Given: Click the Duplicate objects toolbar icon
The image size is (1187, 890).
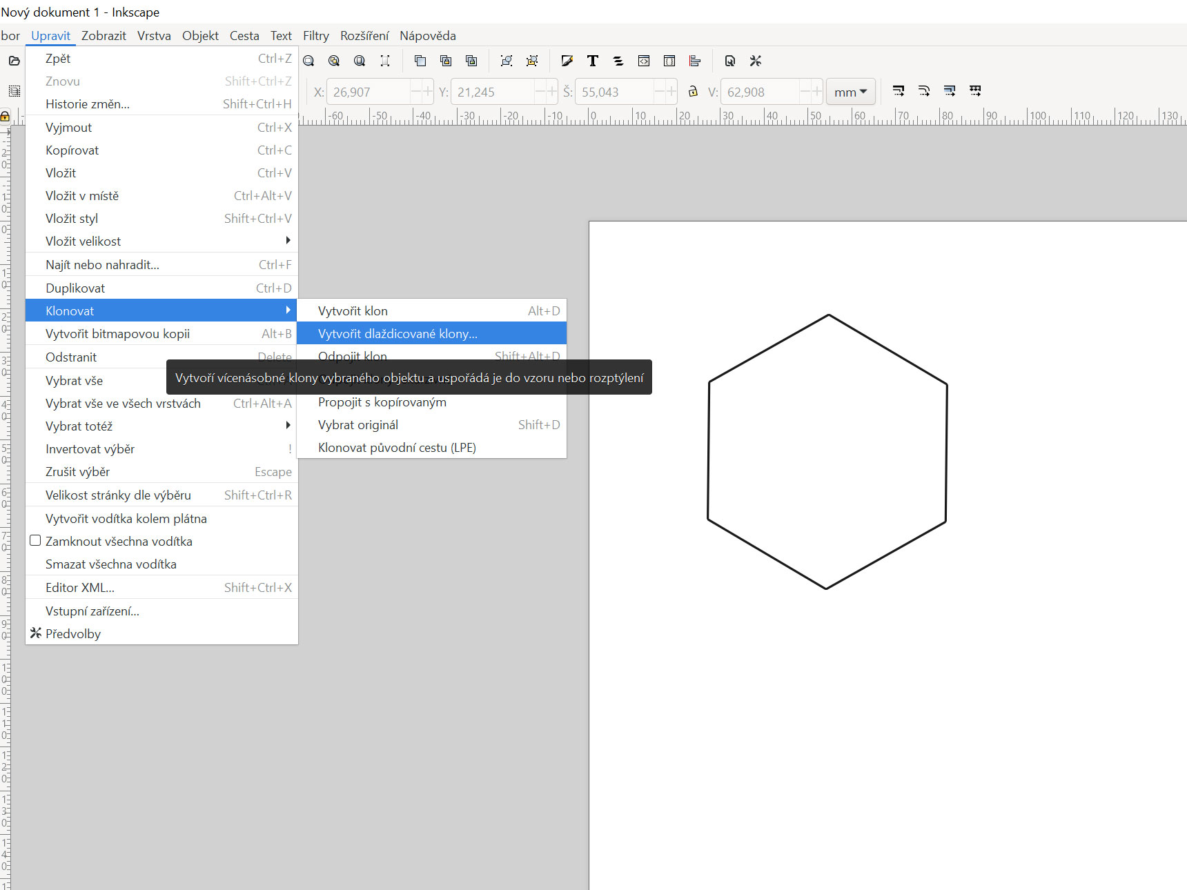Looking at the screenshot, I should pyautogui.click(x=420, y=61).
